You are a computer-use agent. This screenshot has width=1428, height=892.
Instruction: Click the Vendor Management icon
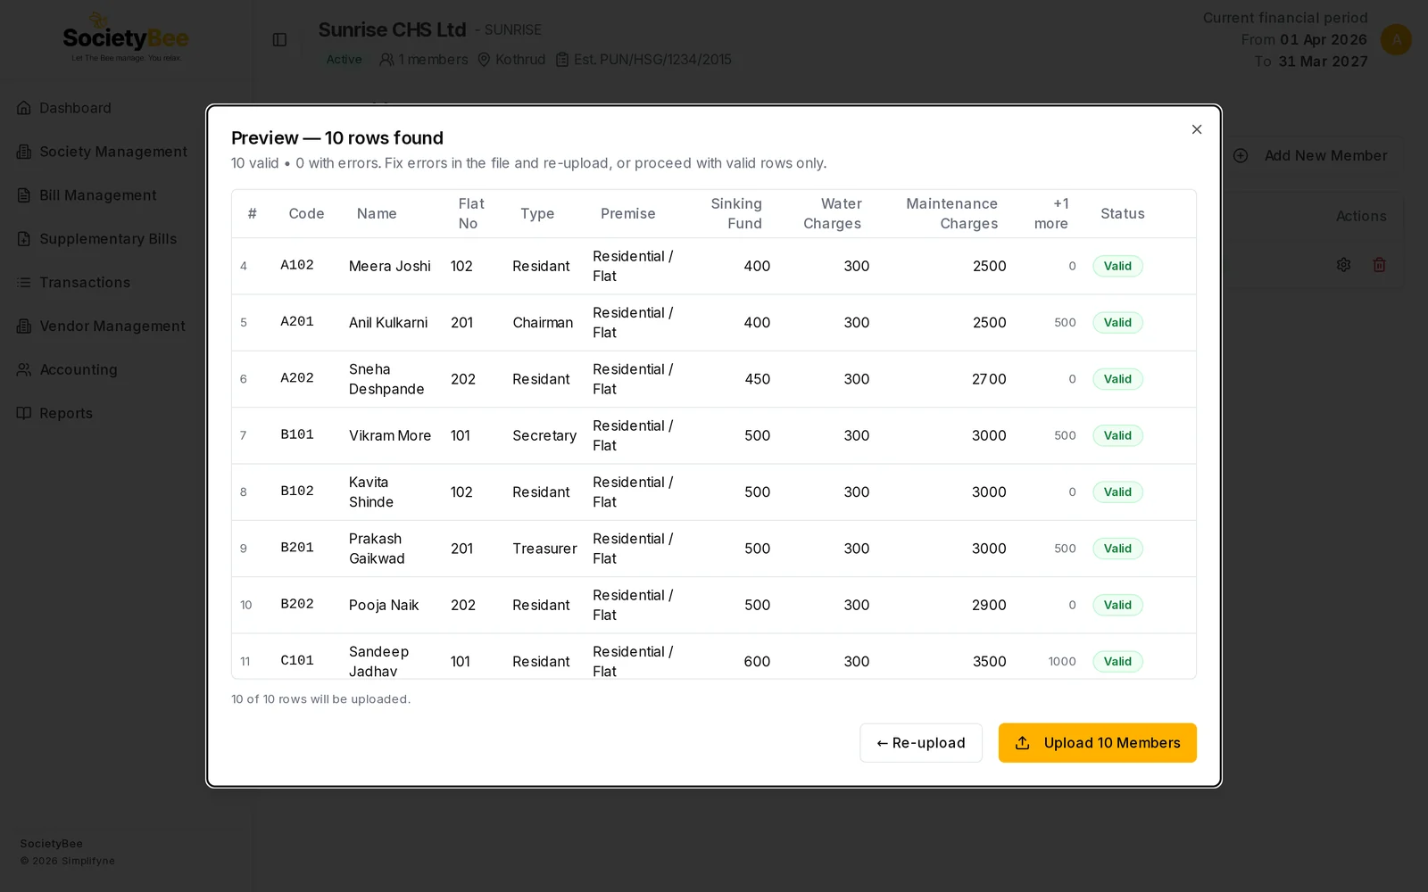[x=24, y=326]
